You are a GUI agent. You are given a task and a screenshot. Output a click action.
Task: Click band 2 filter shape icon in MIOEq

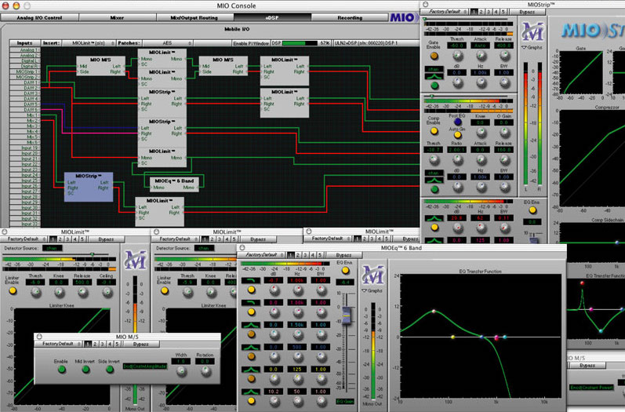click(x=251, y=303)
